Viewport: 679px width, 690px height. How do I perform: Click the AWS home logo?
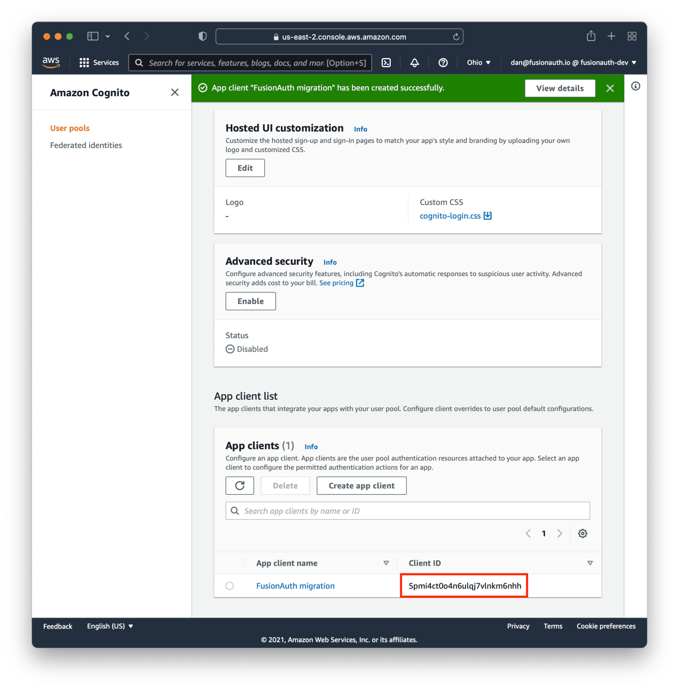tap(51, 62)
